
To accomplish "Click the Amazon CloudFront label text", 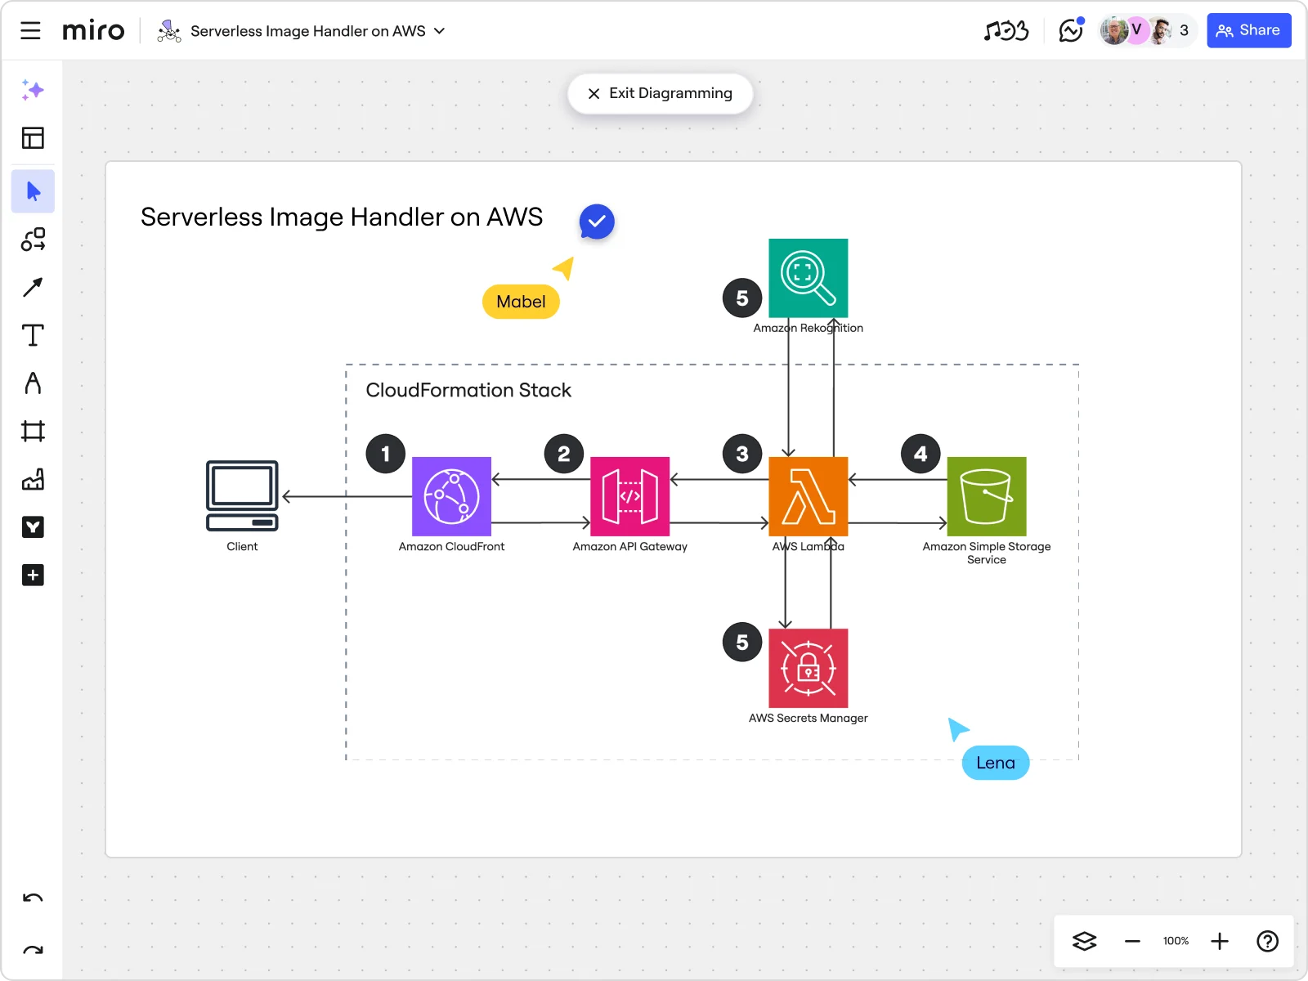I will [451, 547].
